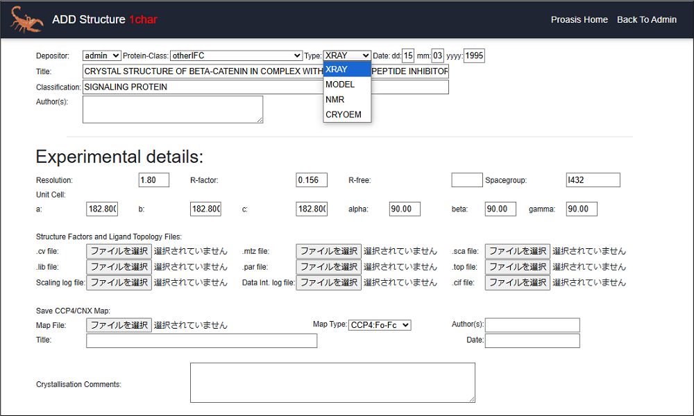Choose NMR in the Type list
694x416 pixels.
[335, 100]
